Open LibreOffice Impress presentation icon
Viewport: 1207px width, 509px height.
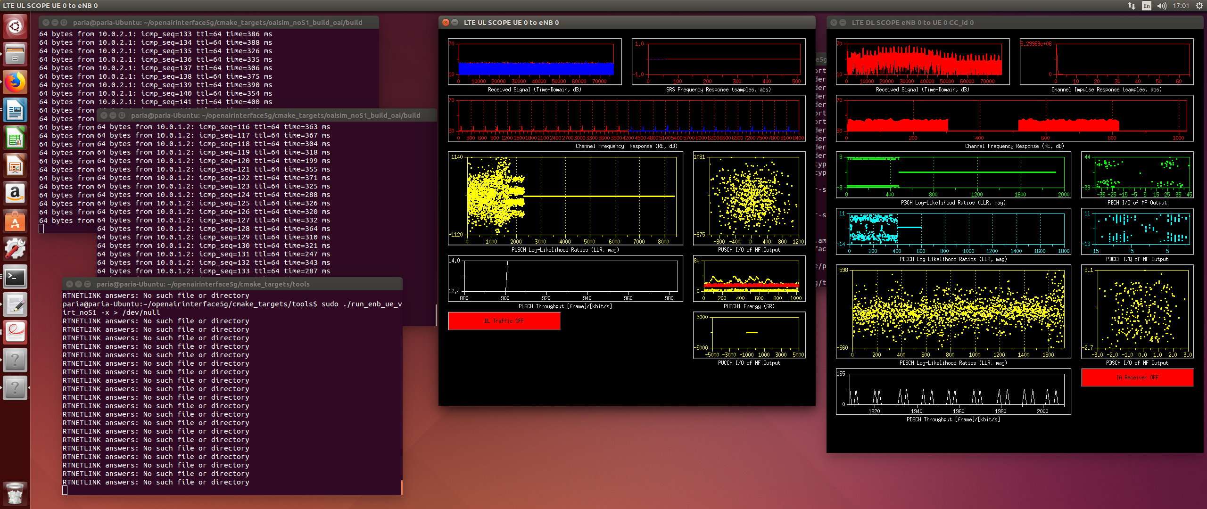[15, 166]
